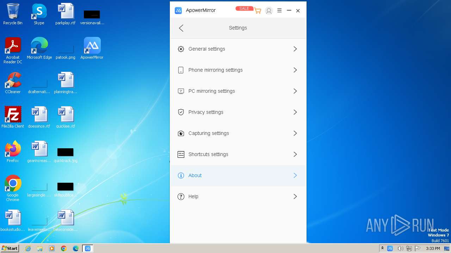
Task: Select the Recycle Bin desktop icon
Action: (13, 14)
